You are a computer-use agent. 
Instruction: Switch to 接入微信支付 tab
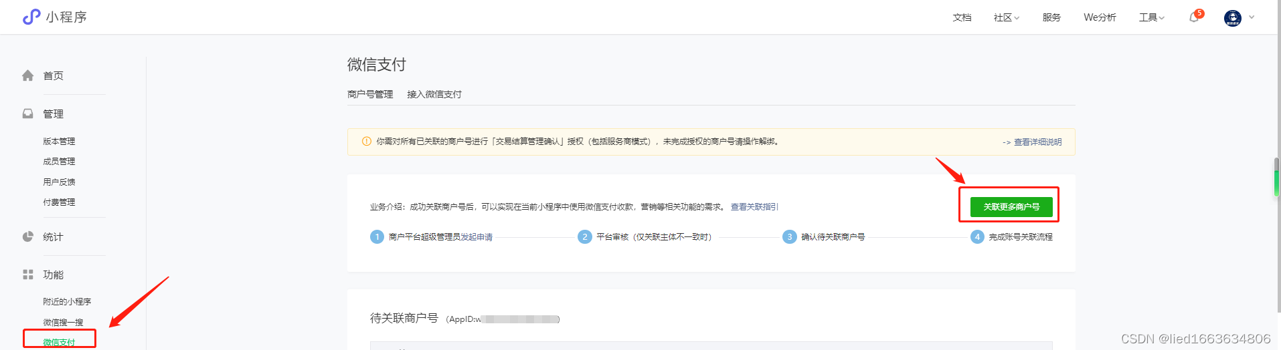pos(434,94)
